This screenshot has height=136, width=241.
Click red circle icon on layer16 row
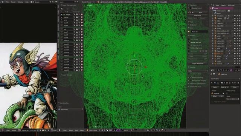[82, 59]
